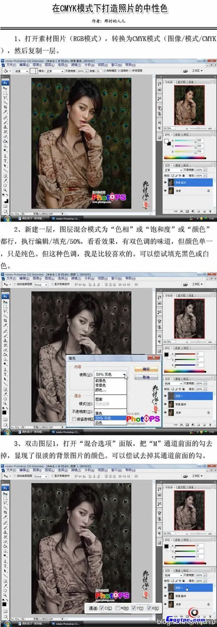This screenshot has height=627, width=217.
Task: Click the lock icon on 背景 layer, first screenshot
Action: pyautogui.click(x=208, y=191)
